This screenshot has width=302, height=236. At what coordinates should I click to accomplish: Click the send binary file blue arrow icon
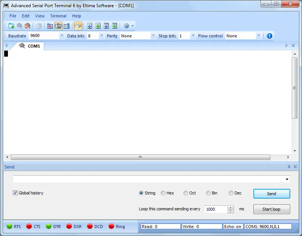[106, 26]
